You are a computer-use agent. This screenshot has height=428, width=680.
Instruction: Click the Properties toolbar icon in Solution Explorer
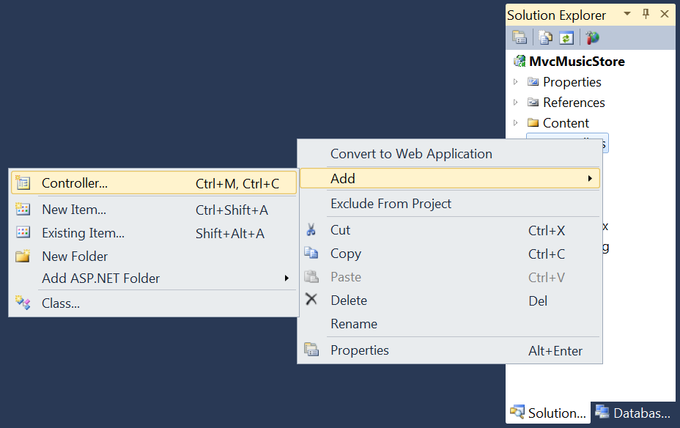point(520,37)
